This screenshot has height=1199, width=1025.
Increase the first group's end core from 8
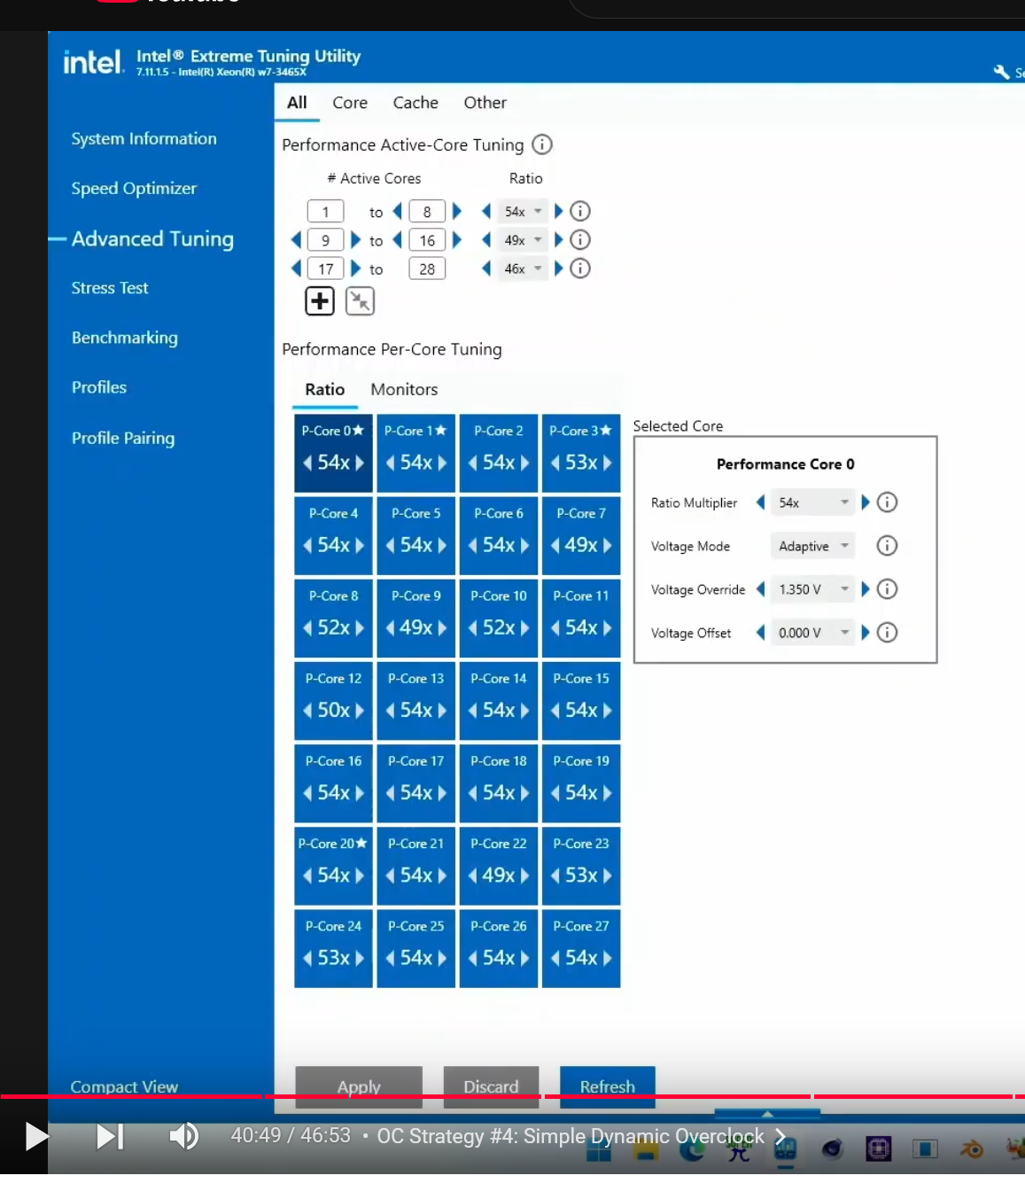click(457, 211)
